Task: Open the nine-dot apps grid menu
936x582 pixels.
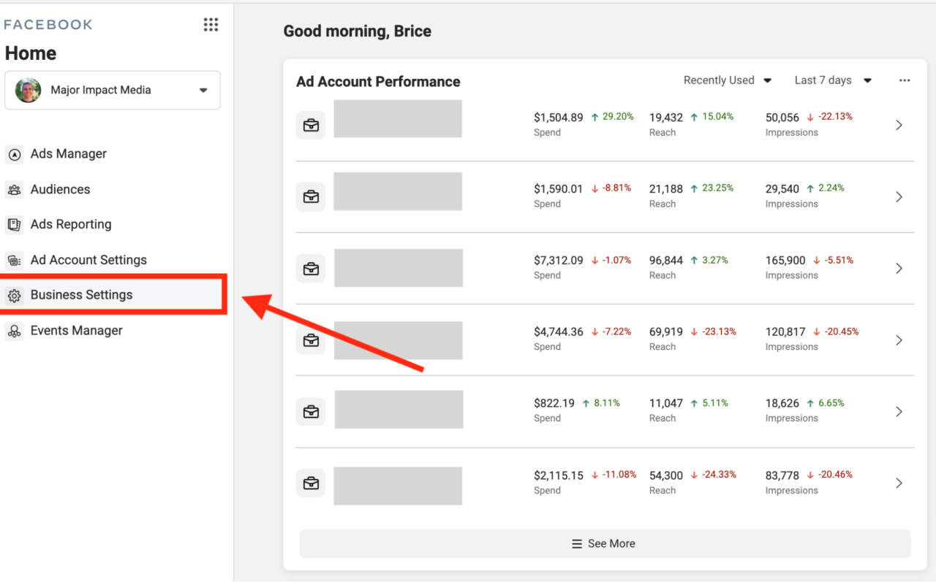Action: pos(211,25)
